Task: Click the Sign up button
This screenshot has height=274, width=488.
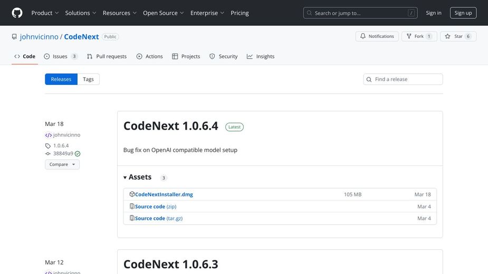Action: click(463, 13)
